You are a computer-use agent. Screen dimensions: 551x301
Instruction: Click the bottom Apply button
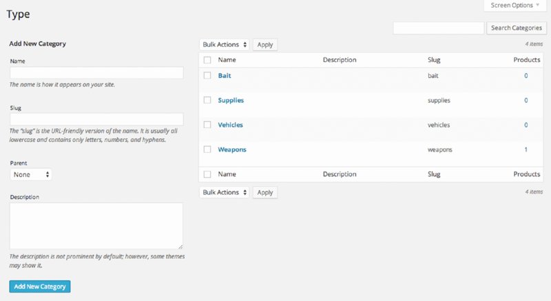coord(265,192)
